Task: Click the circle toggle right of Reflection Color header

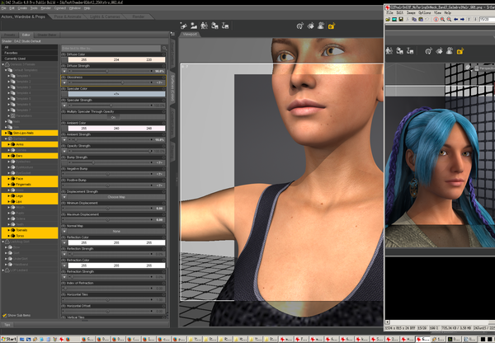Action: (163, 237)
